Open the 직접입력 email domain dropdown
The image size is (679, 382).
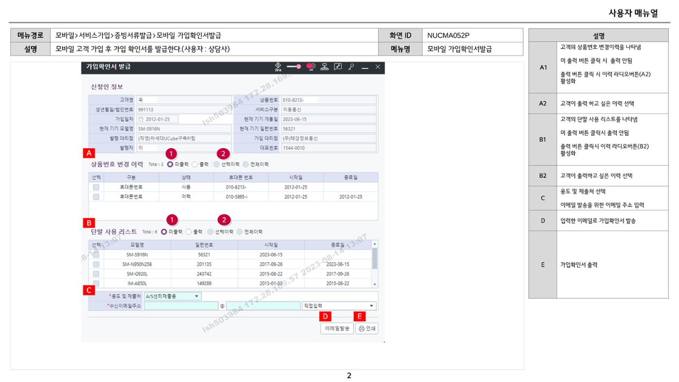pyautogui.click(x=339, y=306)
